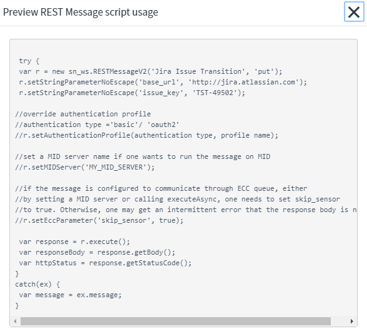Screen dimensions: 367x336
Task: Click the RESTMessageV2 'Jira Issue Transition' line
Action: 151,71
